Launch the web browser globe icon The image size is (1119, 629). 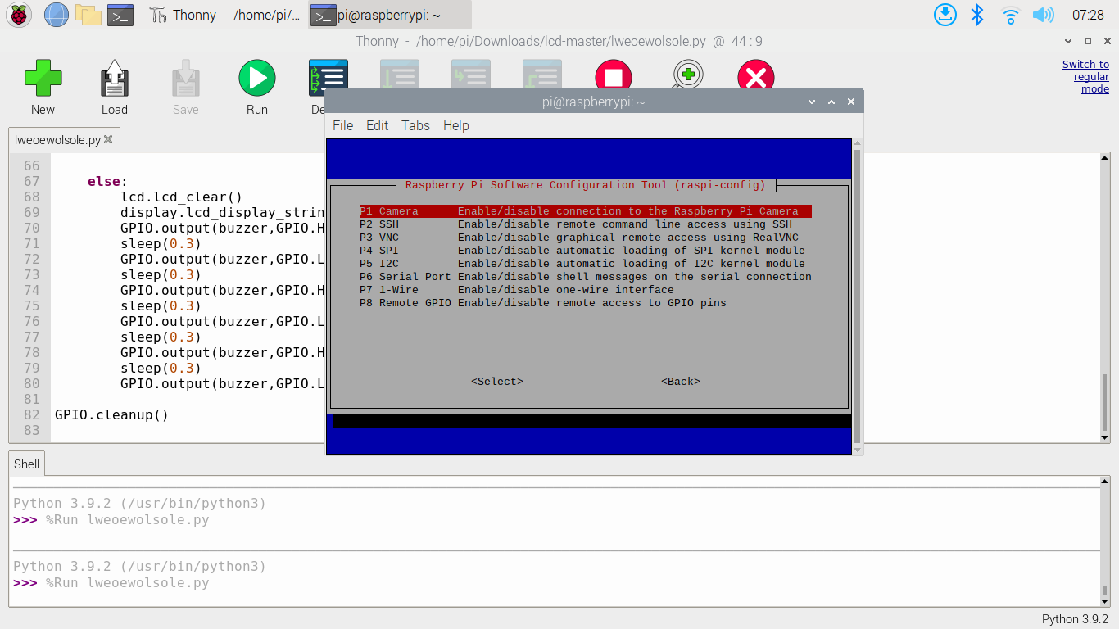(57, 15)
